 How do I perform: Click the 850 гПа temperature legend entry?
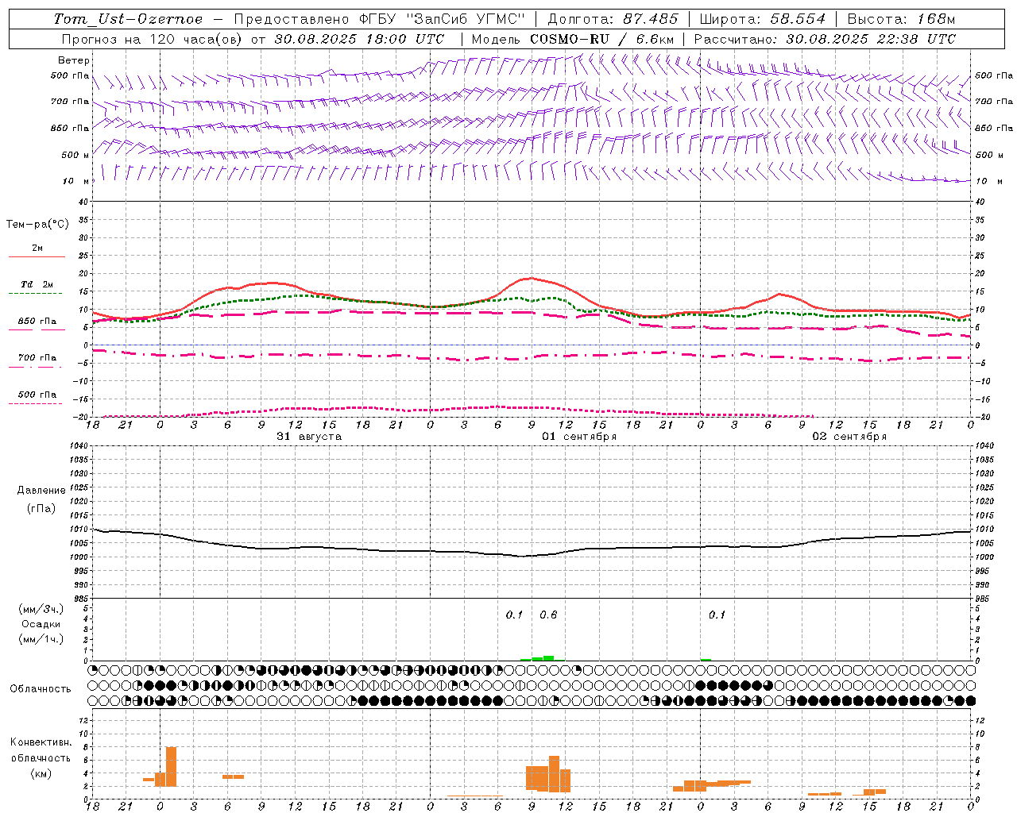[x=37, y=322]
